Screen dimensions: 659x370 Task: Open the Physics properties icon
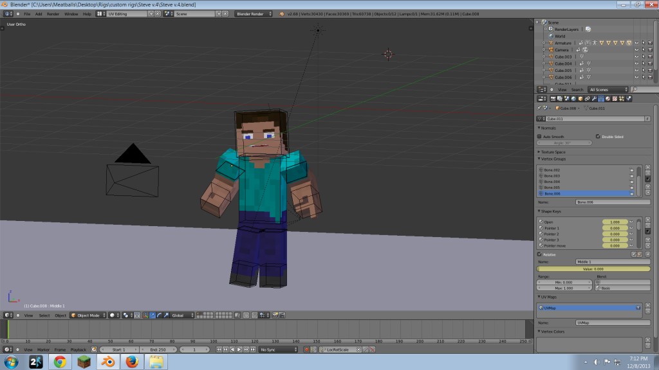click(629, 98)
